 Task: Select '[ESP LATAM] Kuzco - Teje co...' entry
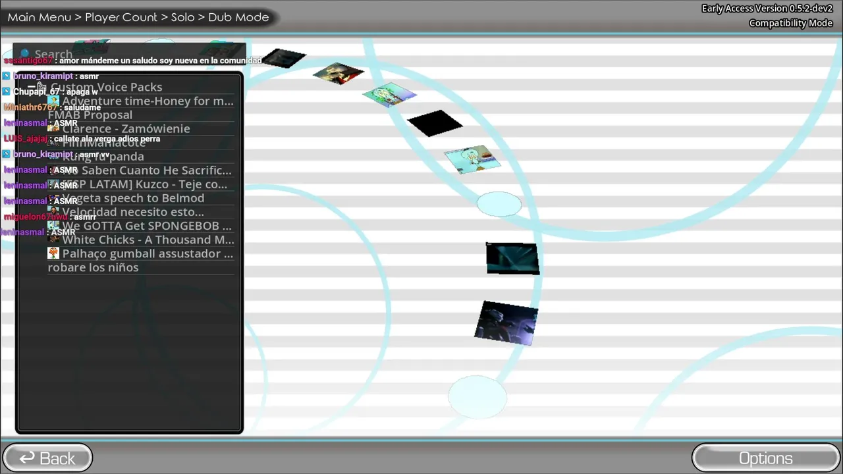(140, 184)
